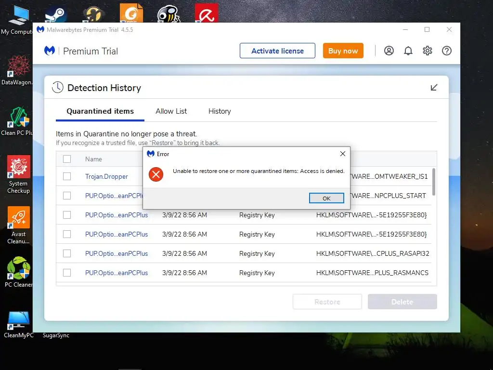The width and height of the screenshot is (493, 370).
Task: Open the bee-shaped desktop icon
Action: coord(168,14)
